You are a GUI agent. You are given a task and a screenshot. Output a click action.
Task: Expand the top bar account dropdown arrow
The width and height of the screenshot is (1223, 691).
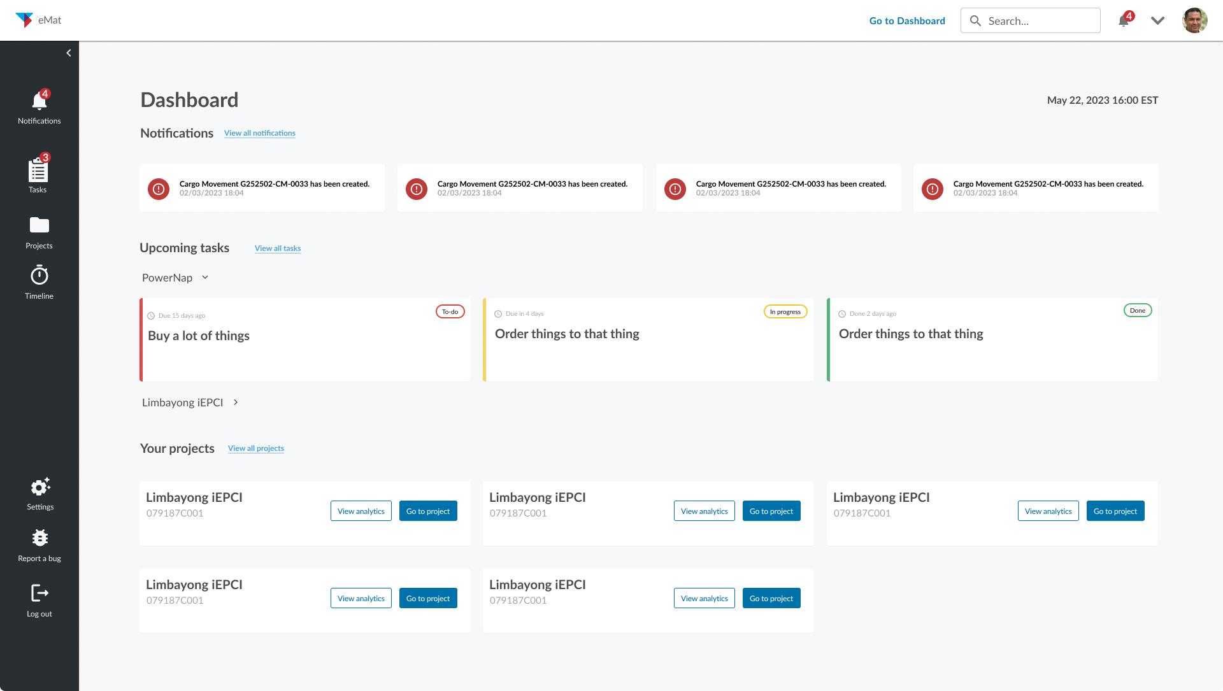[x=1158, y=20]
